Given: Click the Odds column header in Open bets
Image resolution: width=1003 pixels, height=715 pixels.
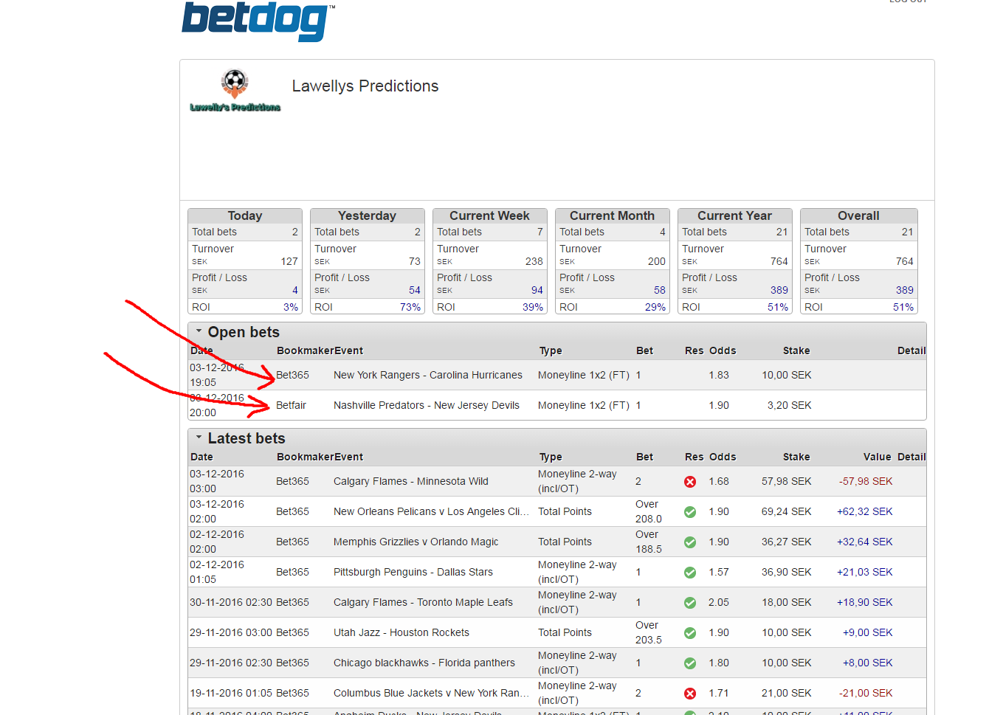Looking at the screenshot, I should [723, 350].
